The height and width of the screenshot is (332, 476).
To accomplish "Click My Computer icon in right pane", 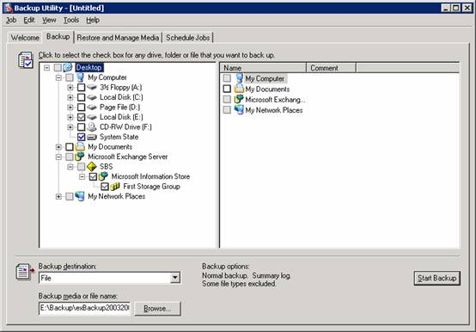I will 239,78.
